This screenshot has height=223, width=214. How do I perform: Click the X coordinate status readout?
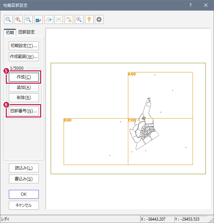[x=157, y=219]
